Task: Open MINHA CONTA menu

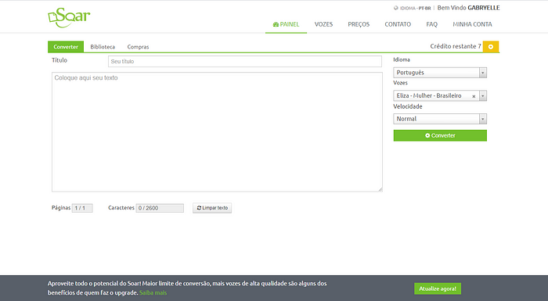Action: coord(472,24)
